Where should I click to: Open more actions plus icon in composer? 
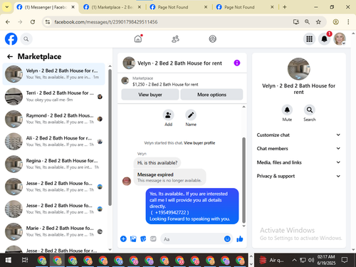[x=123, y=239]
